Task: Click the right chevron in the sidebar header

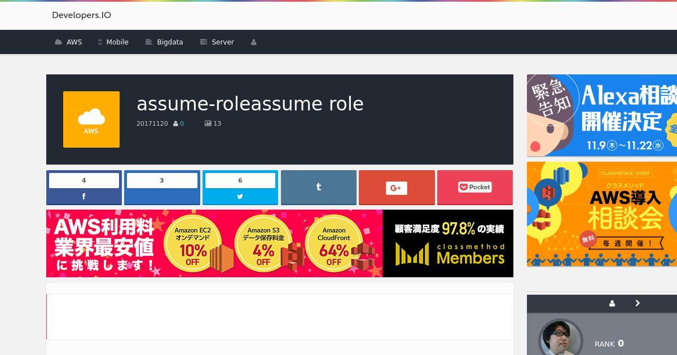Action: 638,303
